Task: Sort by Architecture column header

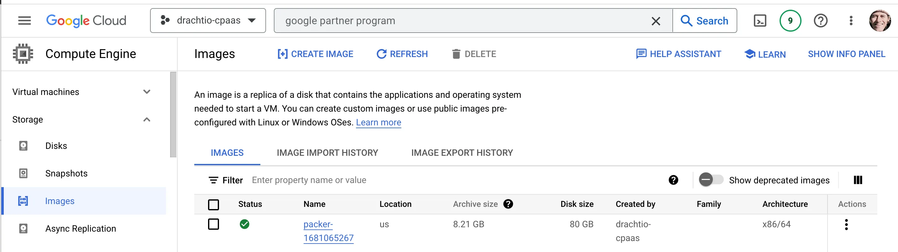Action: (785, 204)
